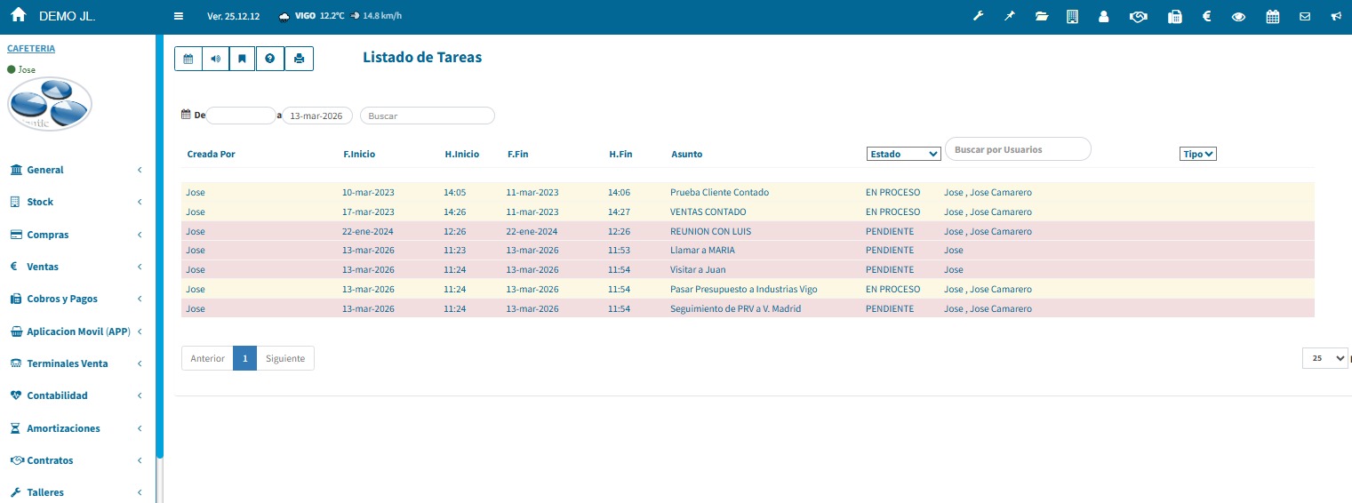Open the Estado filter dropdown
The image size is (1352, 503).
[903, 154]
